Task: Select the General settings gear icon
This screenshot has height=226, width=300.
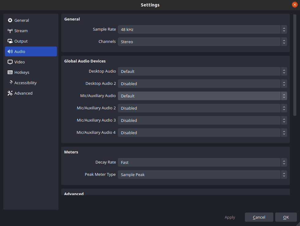Action: coord(10,20)
